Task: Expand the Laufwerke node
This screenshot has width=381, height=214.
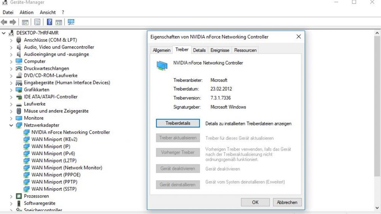Action: click(11, 104)
